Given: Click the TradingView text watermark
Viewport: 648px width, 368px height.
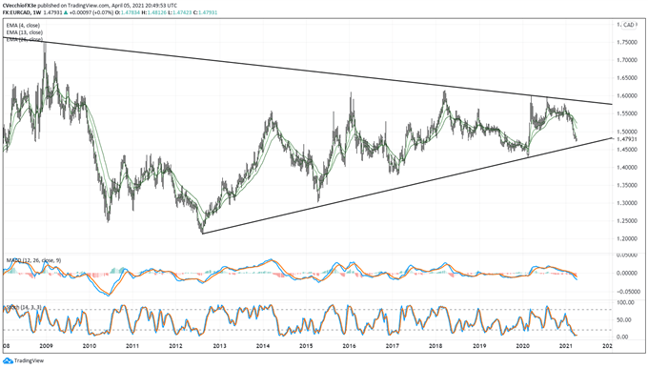Looking at the screenshot, I should (29, 361).
